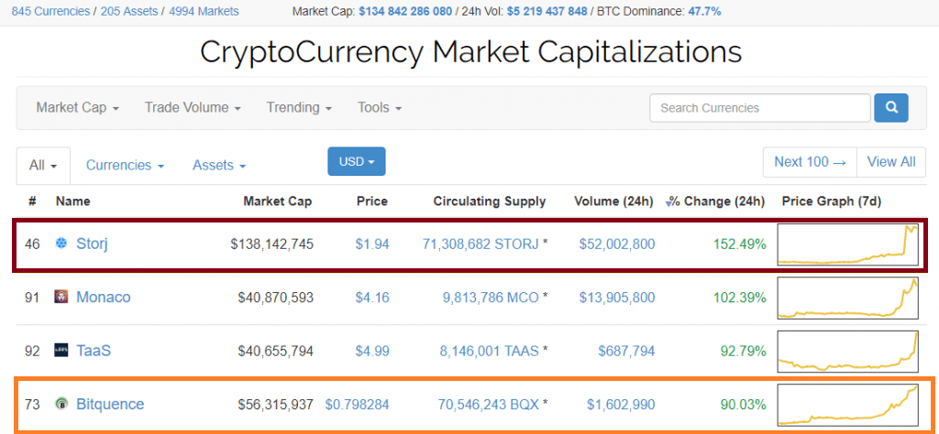Go to the Next 100 page
This screenshot has width=939, height=434.
[810, 162]
